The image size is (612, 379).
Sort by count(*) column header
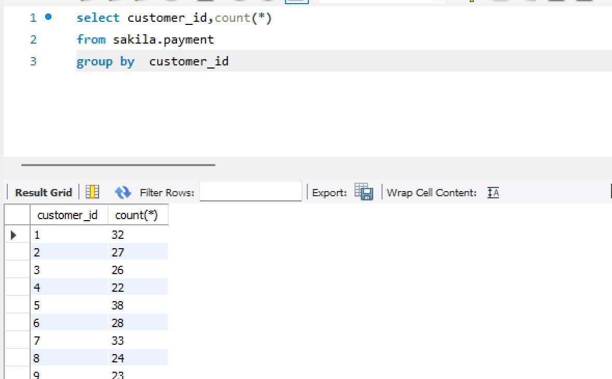pyautogui.click(x=137, y=215)
